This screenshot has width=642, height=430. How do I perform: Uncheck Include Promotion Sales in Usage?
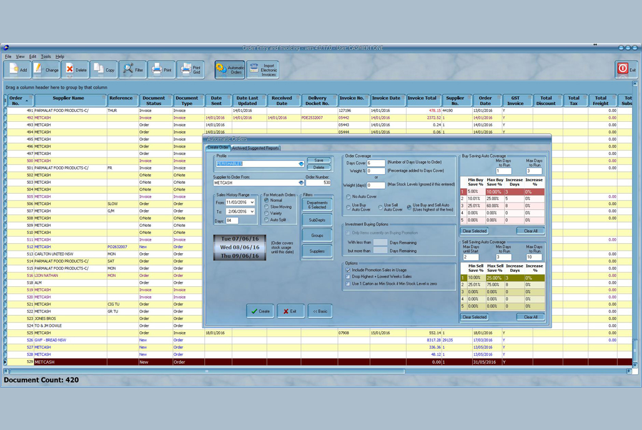coord(347,269)
